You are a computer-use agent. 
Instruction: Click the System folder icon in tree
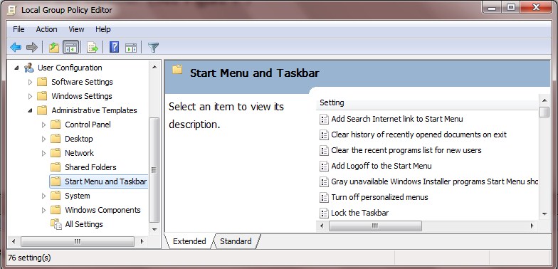56,196
